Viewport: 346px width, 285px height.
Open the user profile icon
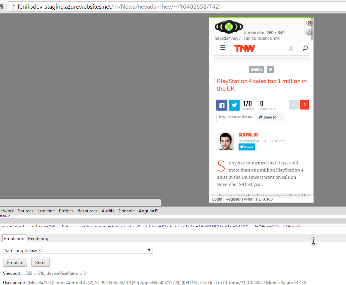click(x=291, y=48)
